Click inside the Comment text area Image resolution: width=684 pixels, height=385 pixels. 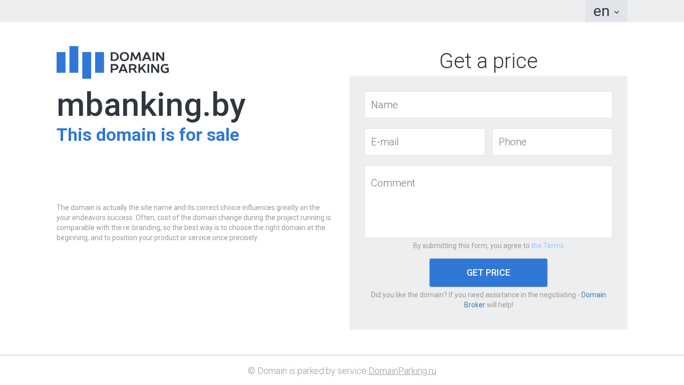click(x=488, y=202)
